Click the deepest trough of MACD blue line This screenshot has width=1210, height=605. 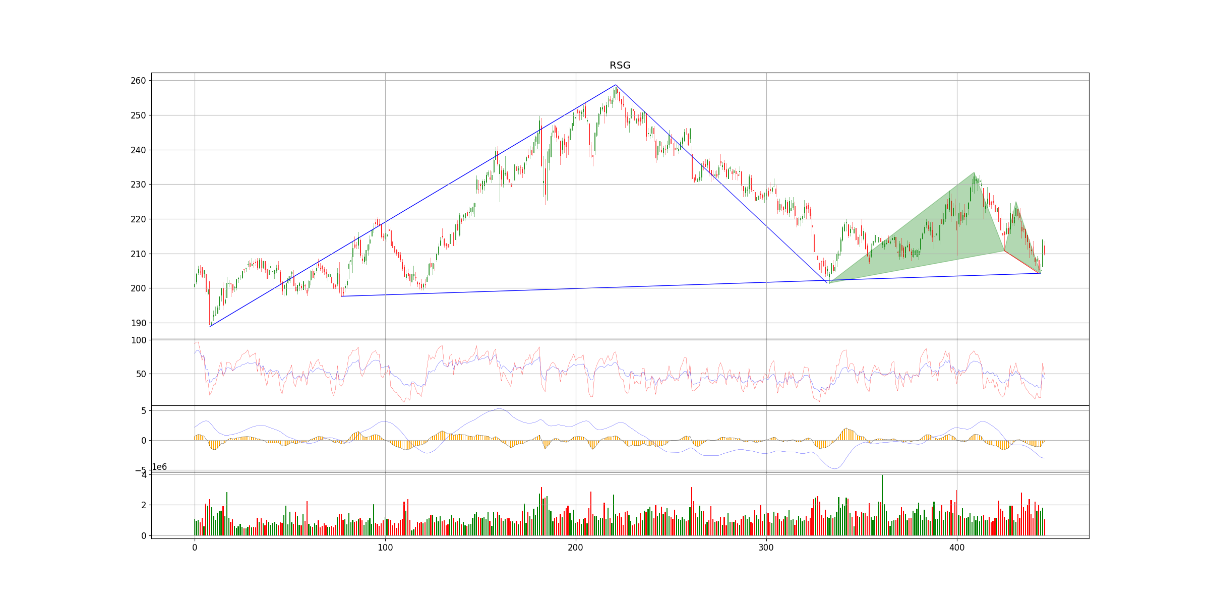[x=835, y=468]
